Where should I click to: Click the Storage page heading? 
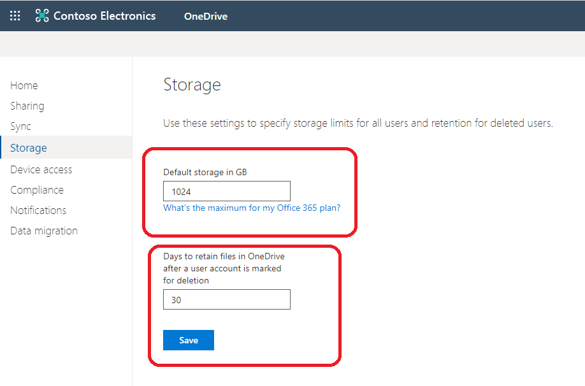[x=192, y=84]
